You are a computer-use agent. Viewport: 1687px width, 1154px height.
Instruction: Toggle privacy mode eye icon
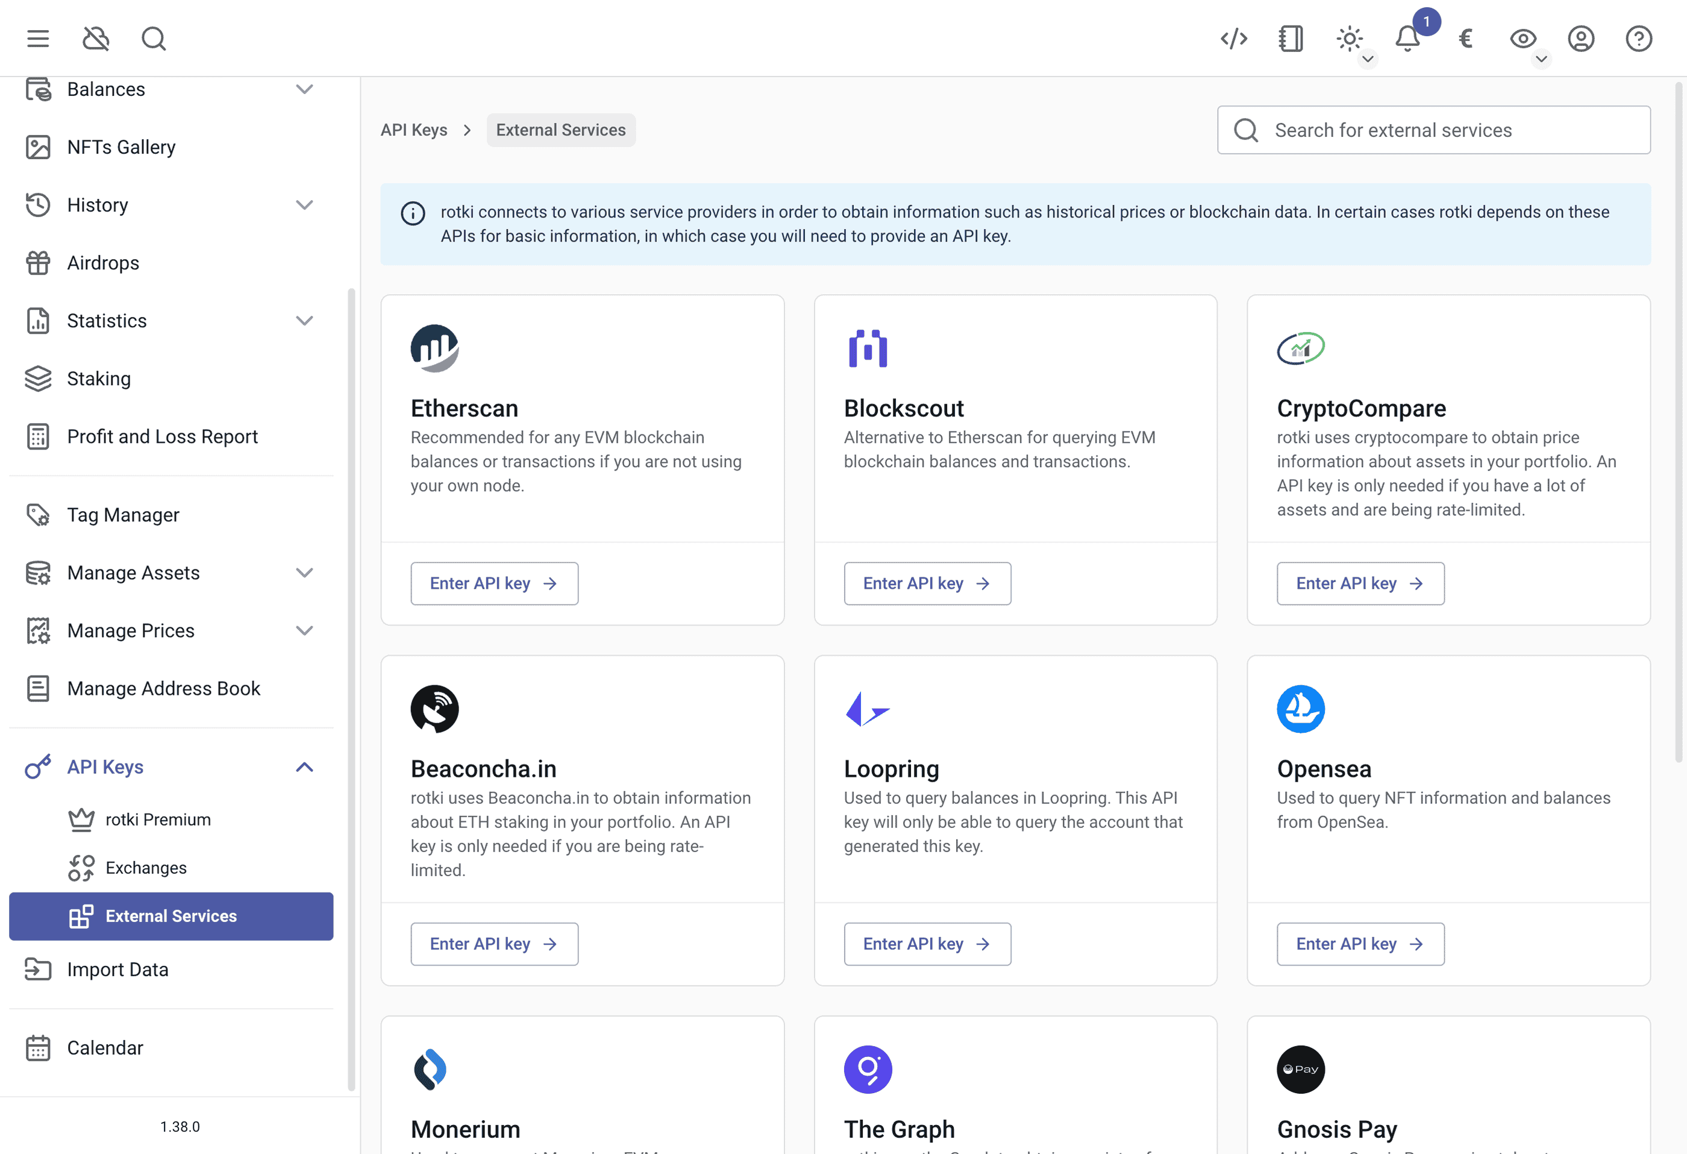[x=1523, y=39]
